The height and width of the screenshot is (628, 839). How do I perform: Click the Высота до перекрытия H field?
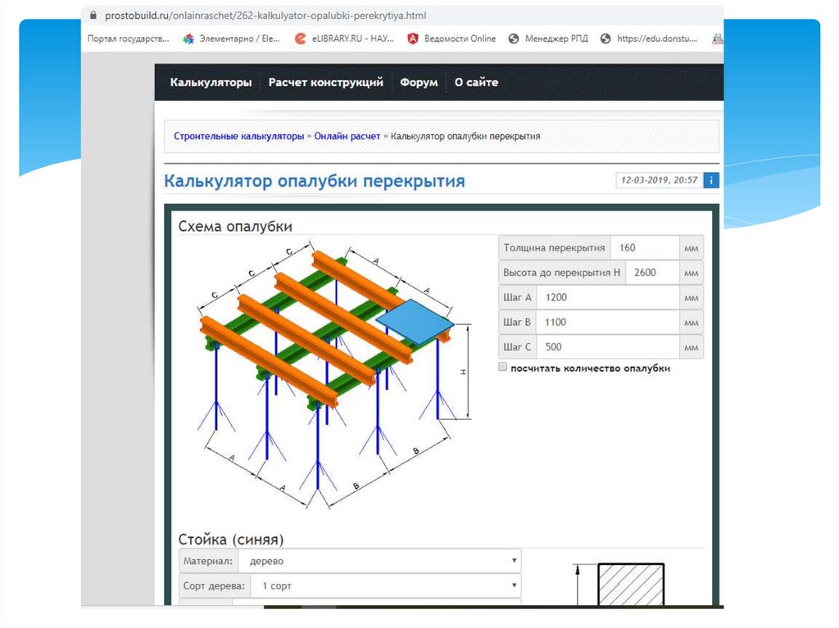pyautogui.click(x=652, y=273)
